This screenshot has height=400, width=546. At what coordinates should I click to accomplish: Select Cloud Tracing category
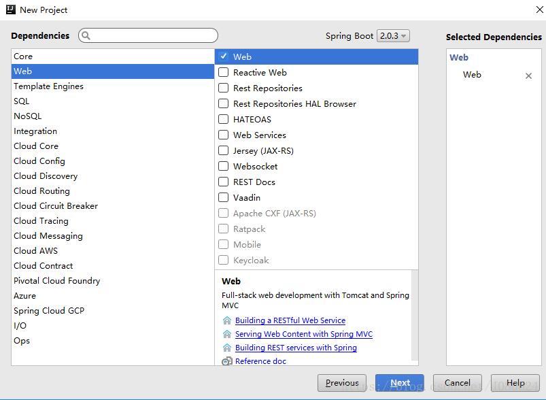tap(112, 221)
